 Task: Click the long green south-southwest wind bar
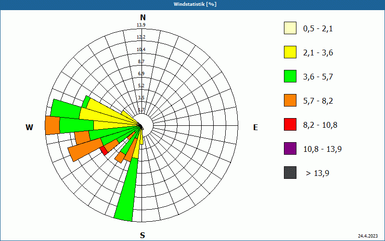127,189
